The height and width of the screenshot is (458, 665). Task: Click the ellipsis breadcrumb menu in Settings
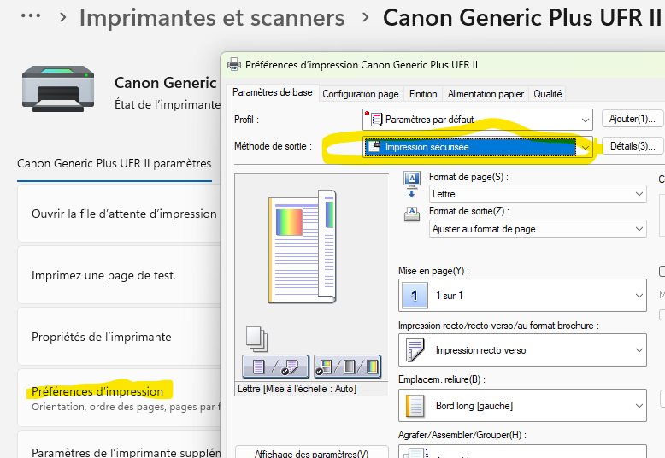click(31, 16)
